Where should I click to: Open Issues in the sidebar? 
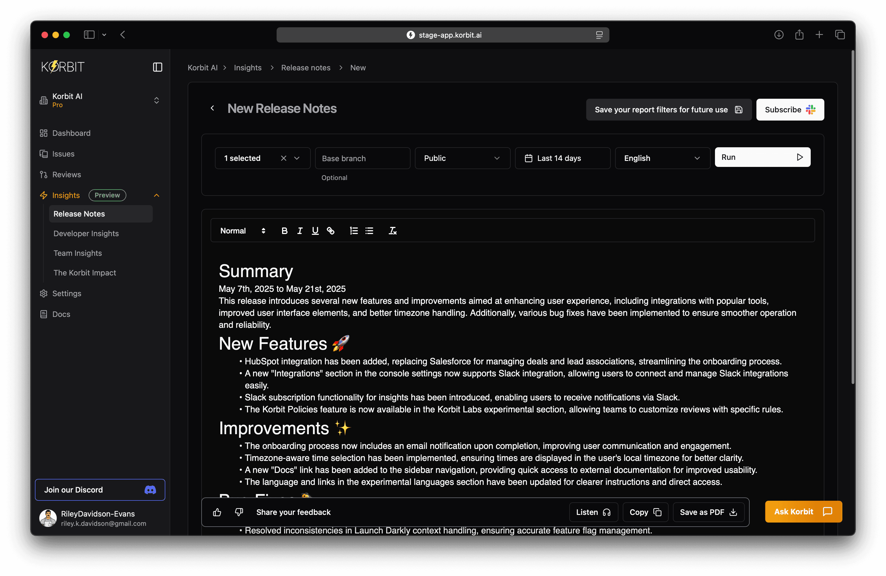click(x=63, y=154)
